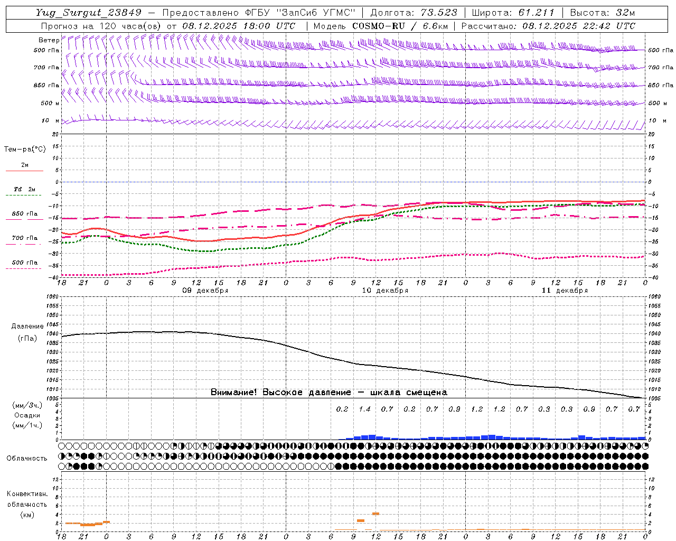Image resolution: width=676 pixels, height=541 pixels.
Task: Click the 11 декабря date label
Action: coord(565,291)
